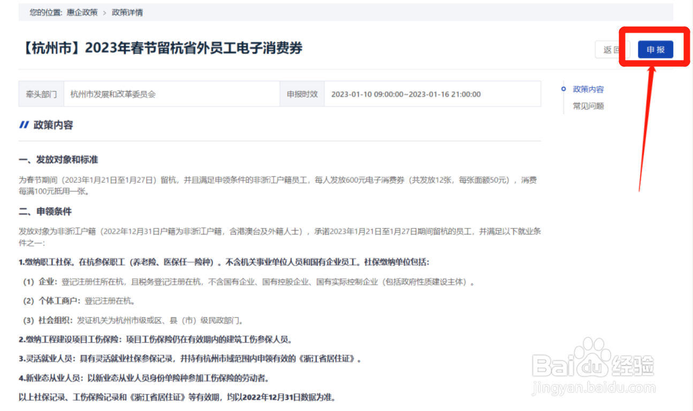Click the 申报时效 label cell
693x411 pixels.
(302, 94)
